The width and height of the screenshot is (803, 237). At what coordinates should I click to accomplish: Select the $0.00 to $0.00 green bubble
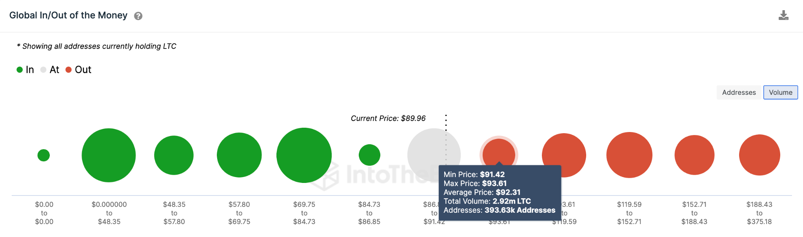click(44, 155)
